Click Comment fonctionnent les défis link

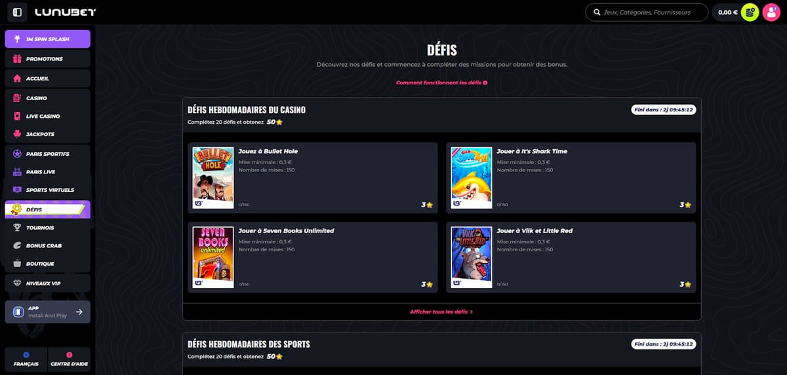(x=441, y=83)
